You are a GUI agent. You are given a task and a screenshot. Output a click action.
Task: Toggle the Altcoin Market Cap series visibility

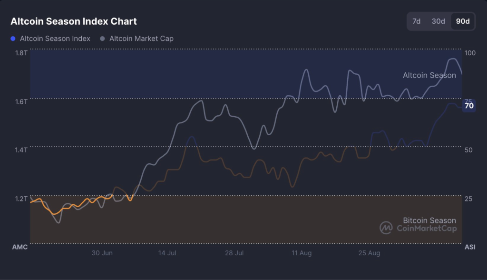tap(143, 39)
